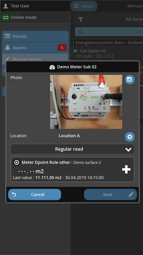Viewport: 143px width, 255px height.
Task: Click the funnel filter icon
Action: [x=81, y=20]
